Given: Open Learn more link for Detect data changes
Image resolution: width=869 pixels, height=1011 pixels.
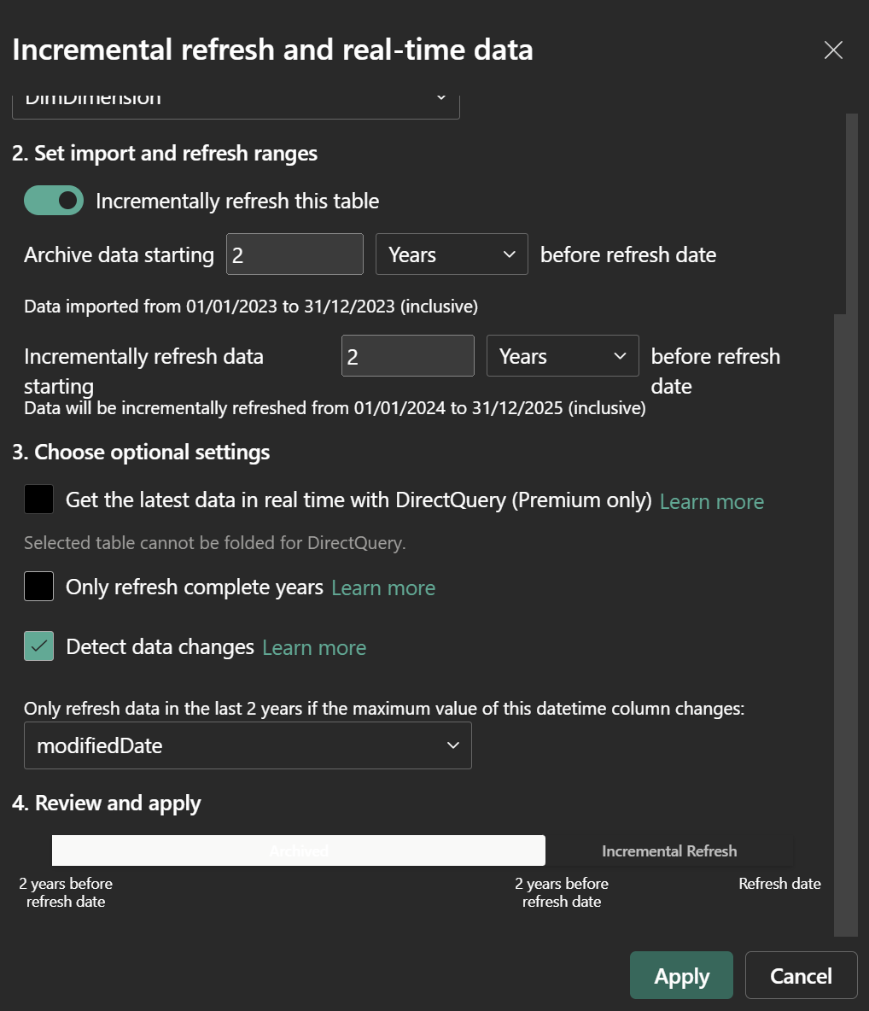Looking at the screenshot, I should pyautogui.click(x=314, y=648).
